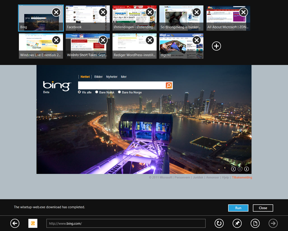Viewport: 288px width, 231px height.
Task: Open page tools icon
Action: pos(255,223)
